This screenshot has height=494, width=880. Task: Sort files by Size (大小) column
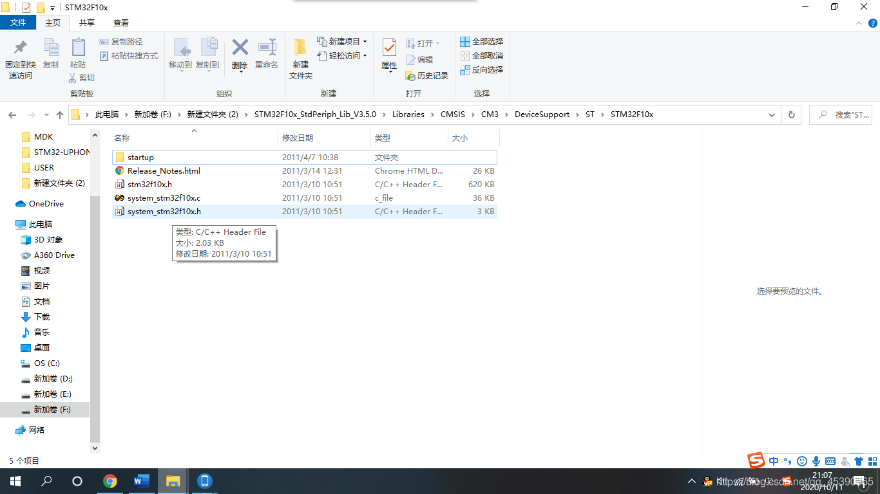[x=473, y=138]
